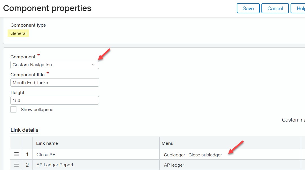Click the Height input field
The height and width of the screenshot is (170, 305).
pyautogui.click(x=55, y=100)
